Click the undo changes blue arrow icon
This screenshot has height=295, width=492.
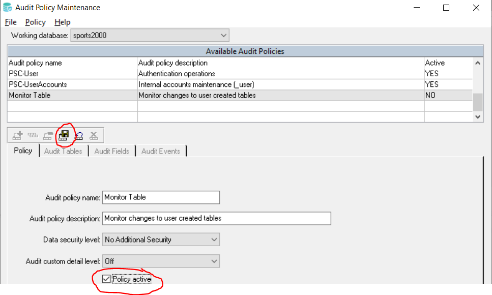coord(78,136)
